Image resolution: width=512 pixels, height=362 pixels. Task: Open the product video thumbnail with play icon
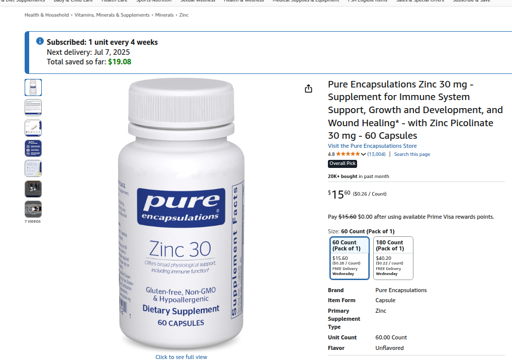coord(33,209)
